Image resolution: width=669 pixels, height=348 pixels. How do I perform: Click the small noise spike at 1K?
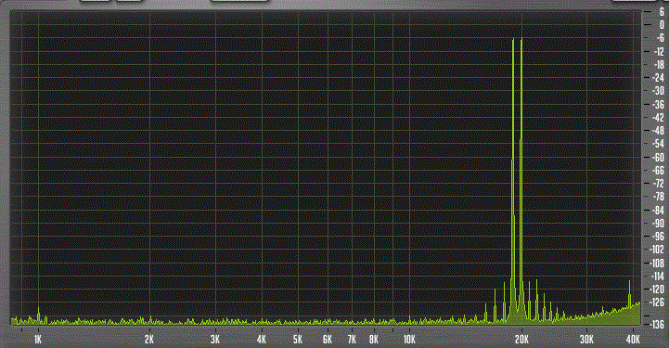click(x=38, y=315)
